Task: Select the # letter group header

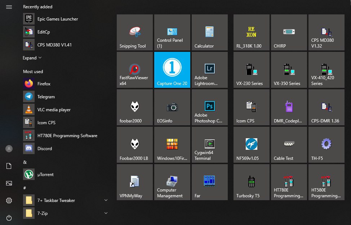Action: point(25,188)
